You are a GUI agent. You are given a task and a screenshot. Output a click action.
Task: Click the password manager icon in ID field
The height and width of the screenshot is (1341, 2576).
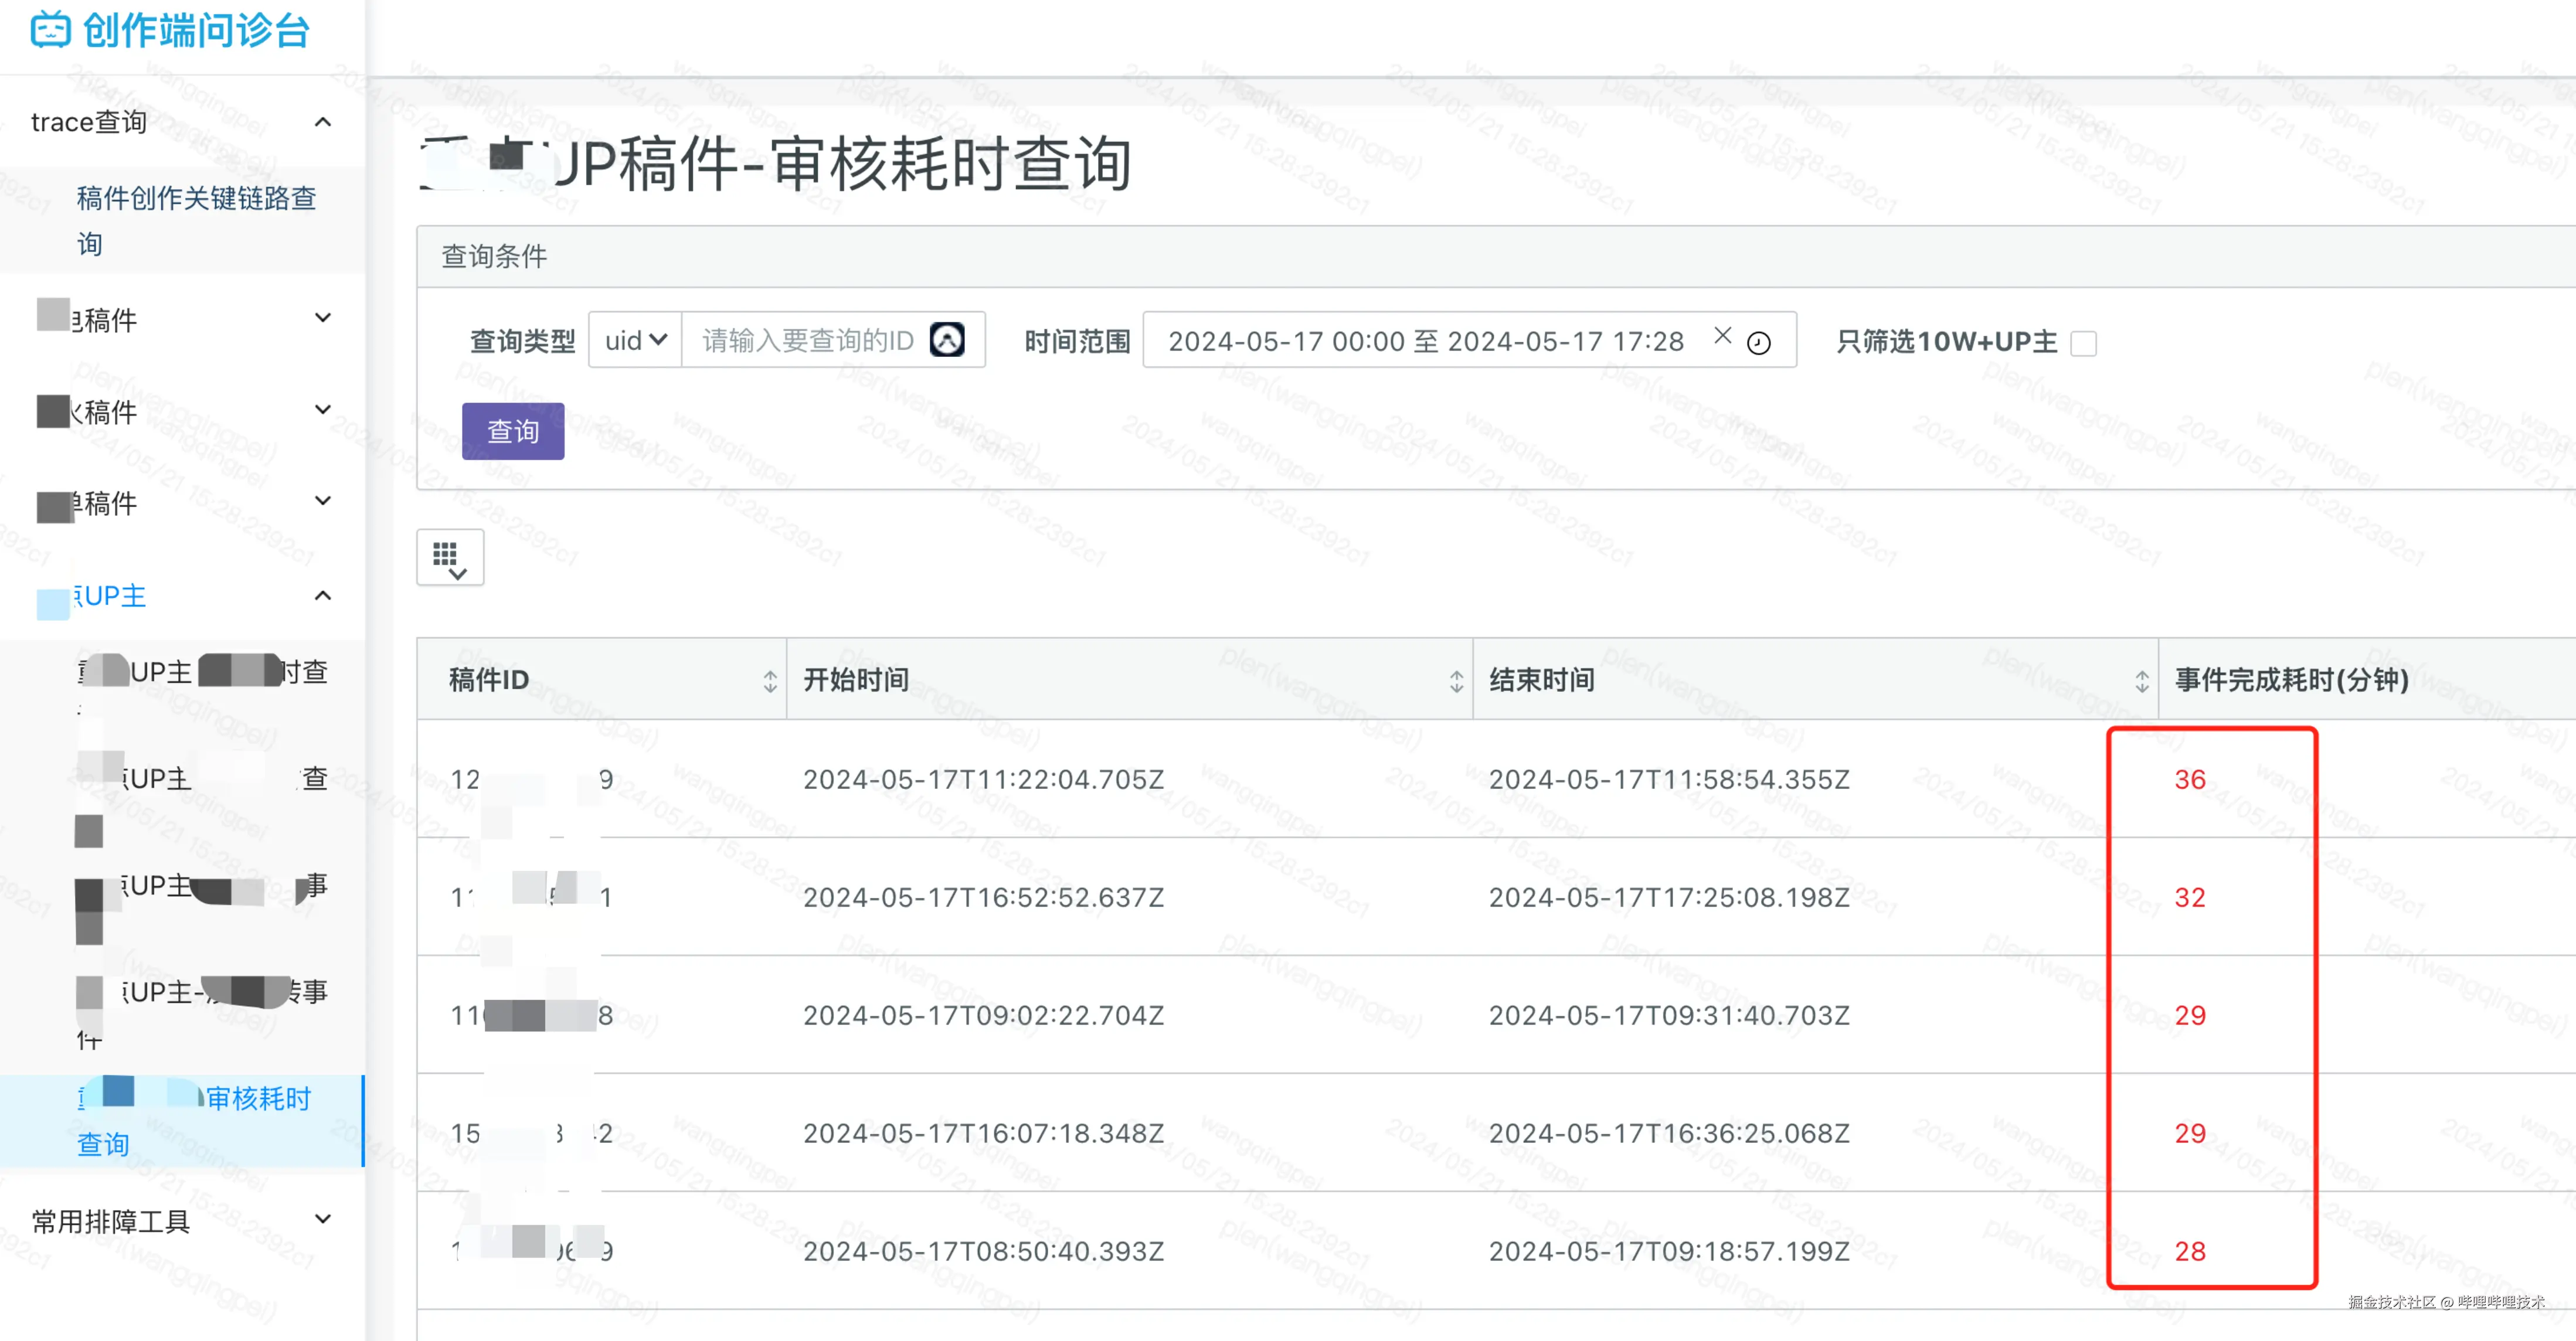946,340
